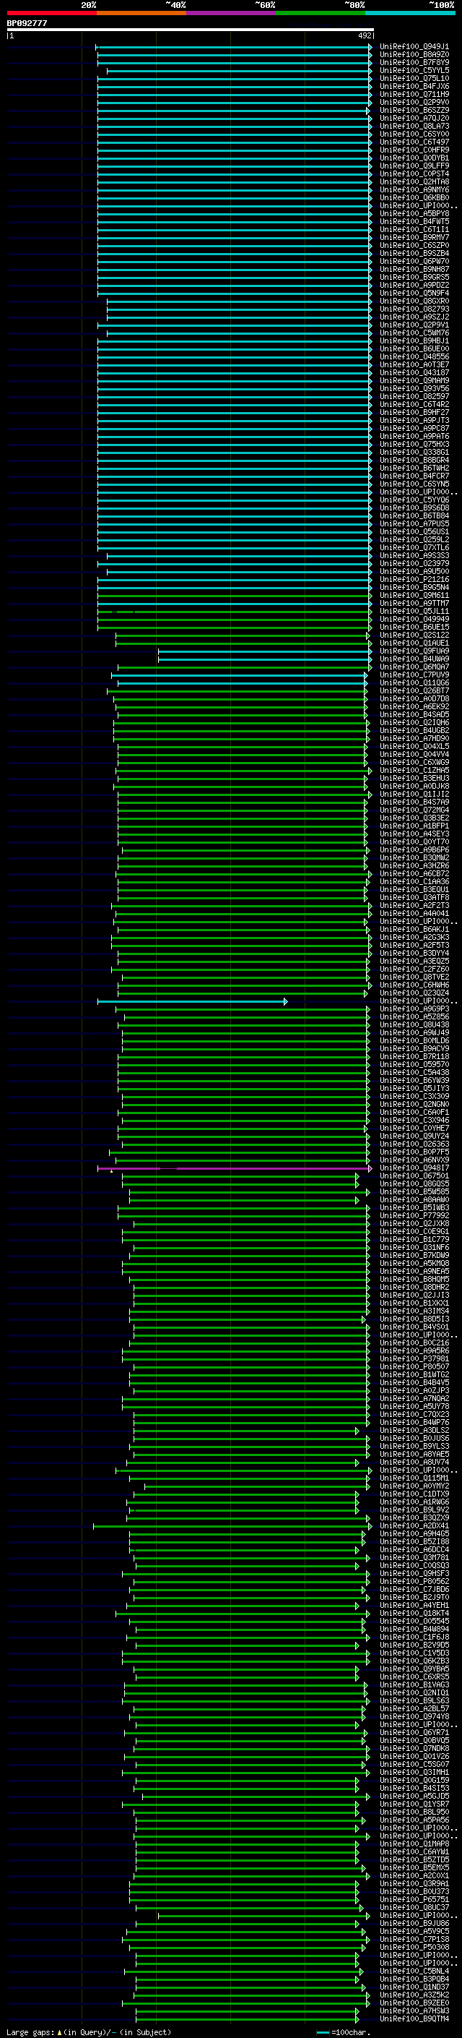Click the orange ~40% identity legend segment
The width and height of the screenshot is (462, 2038).
(141, 13)
